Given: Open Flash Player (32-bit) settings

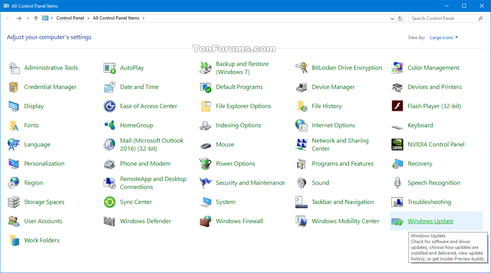Looking at the screenshot, I should click(x=434, y=106).
